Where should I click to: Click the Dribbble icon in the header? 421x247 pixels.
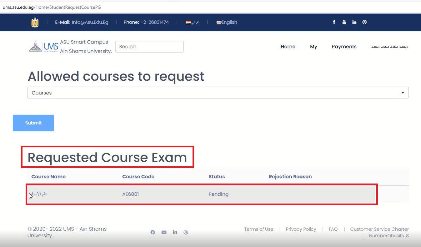(x=364, y=22)
